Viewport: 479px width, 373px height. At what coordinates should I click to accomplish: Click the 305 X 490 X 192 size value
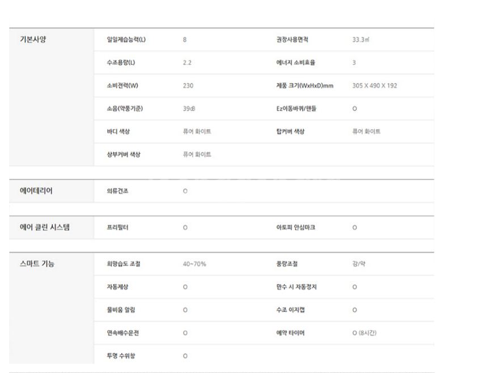[x=375, y=85]
